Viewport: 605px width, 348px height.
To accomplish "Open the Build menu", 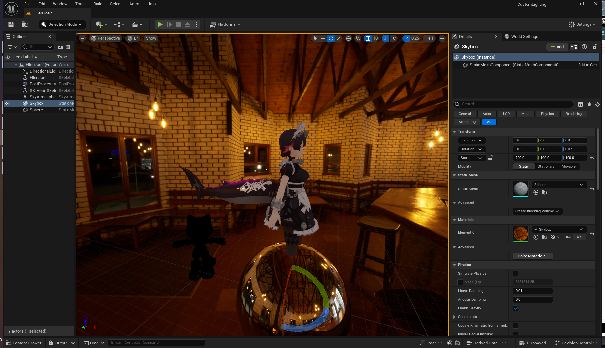I will pos(98,4).
